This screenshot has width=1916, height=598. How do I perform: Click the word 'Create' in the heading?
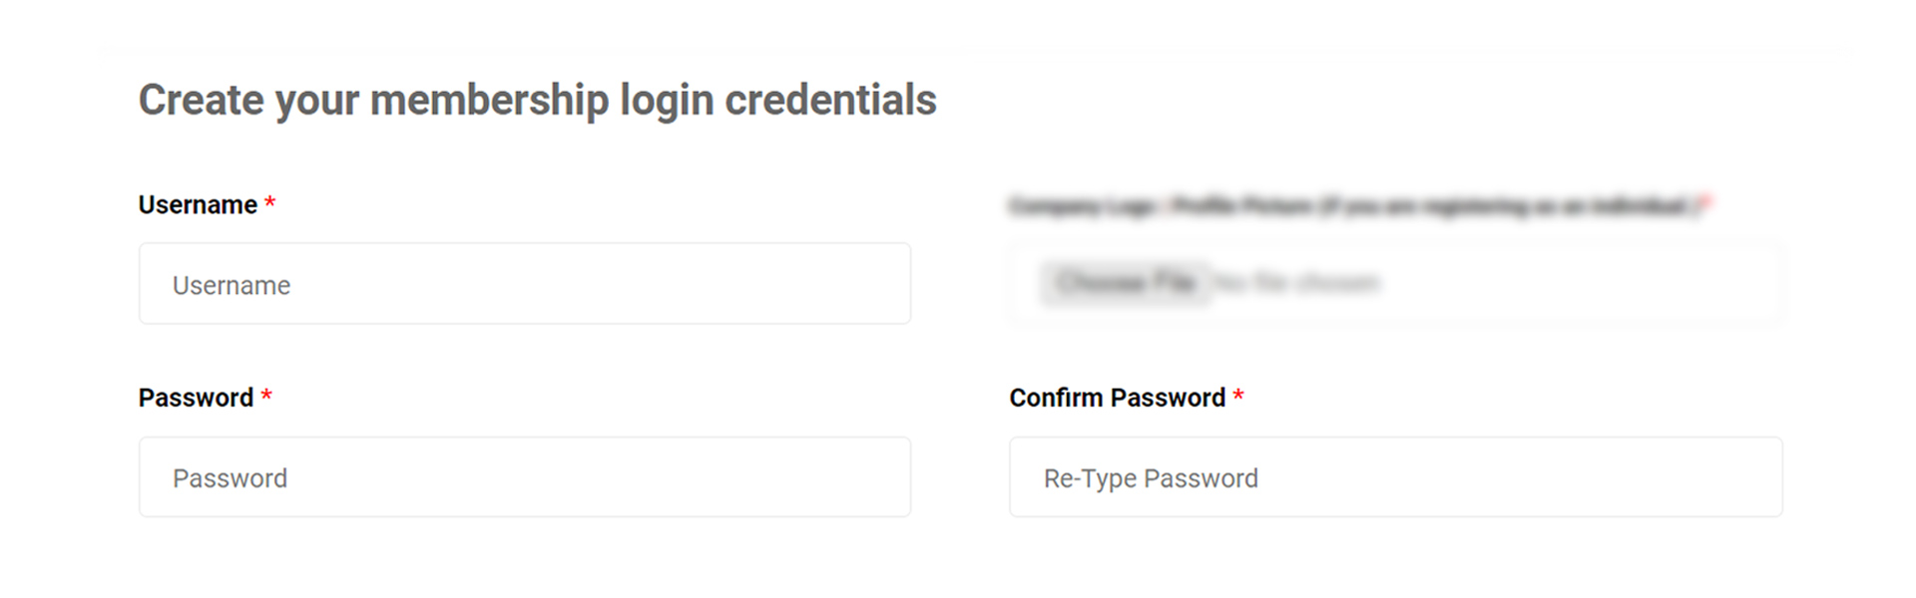[x=201, y=101]
